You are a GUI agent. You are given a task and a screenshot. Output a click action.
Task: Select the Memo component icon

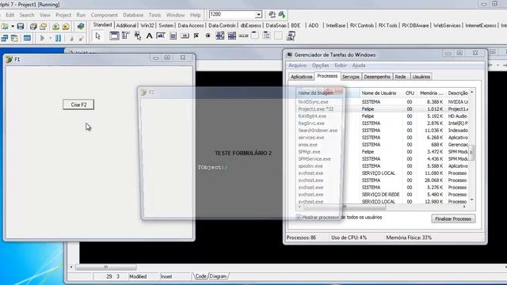[x=173, y=36]
